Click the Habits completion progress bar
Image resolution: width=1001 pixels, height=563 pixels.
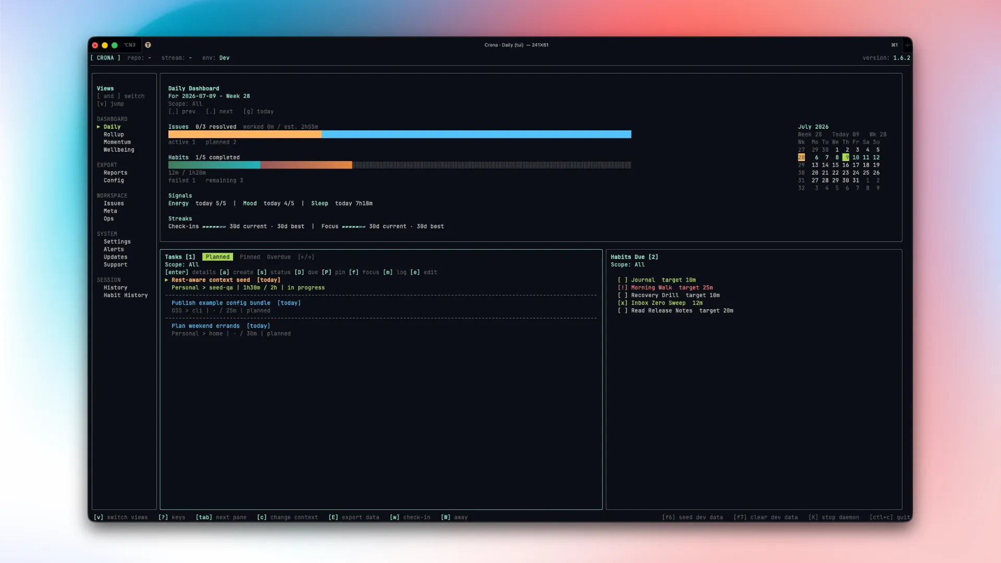(x=399, y=165)
